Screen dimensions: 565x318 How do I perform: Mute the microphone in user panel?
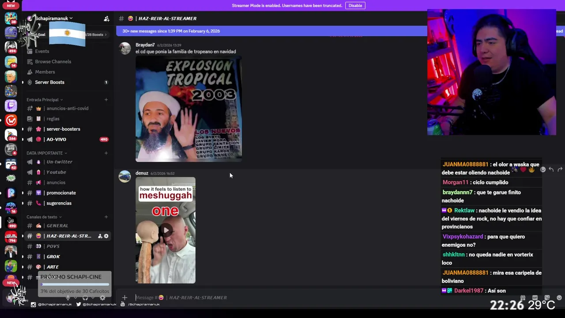(x=68, y=298)
